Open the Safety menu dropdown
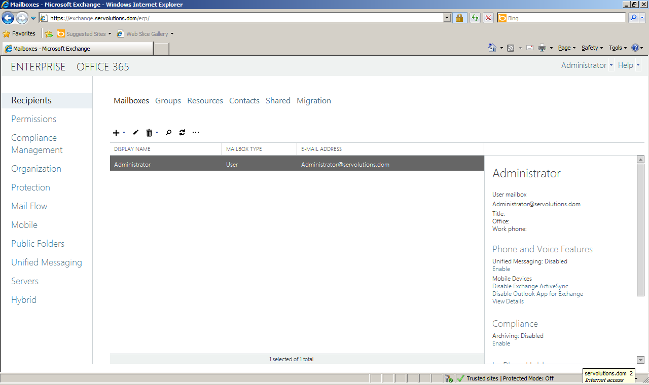 [592, 48]
